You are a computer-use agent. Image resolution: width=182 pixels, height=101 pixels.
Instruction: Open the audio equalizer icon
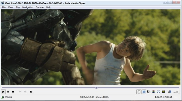click(x=149, y=92)
